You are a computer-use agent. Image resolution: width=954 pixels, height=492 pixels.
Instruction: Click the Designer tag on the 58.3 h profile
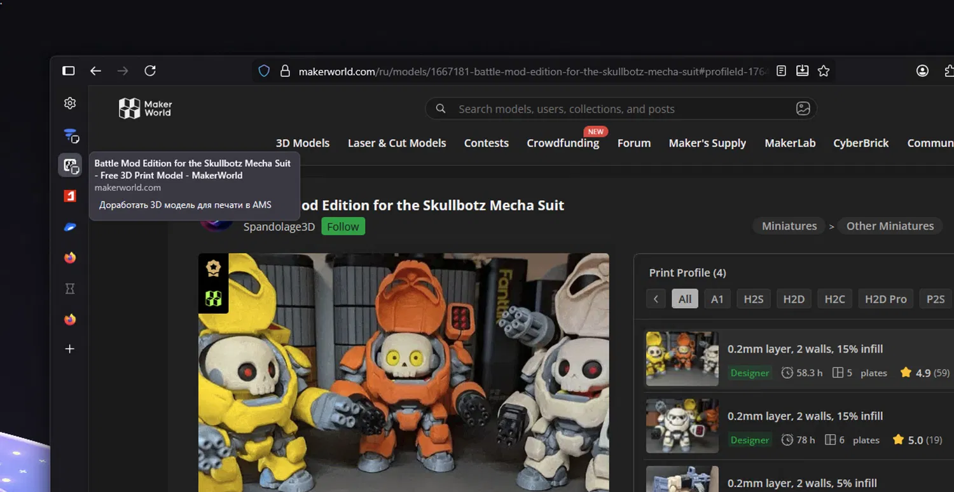click(750, 373)
